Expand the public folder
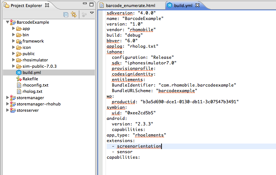The width and height of the screenshot is (276, 175). click(14, 53)
